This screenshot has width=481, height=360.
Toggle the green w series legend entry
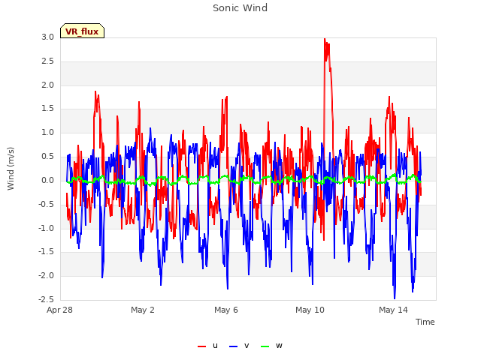coord(271,346)
